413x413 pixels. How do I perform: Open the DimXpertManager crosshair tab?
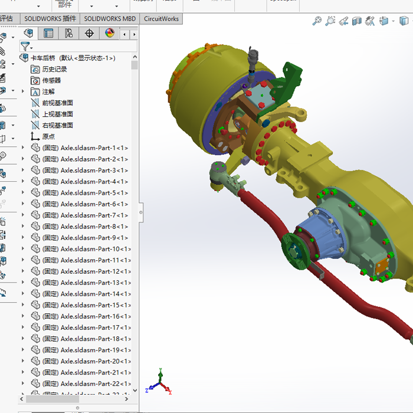tap(89, 34)
